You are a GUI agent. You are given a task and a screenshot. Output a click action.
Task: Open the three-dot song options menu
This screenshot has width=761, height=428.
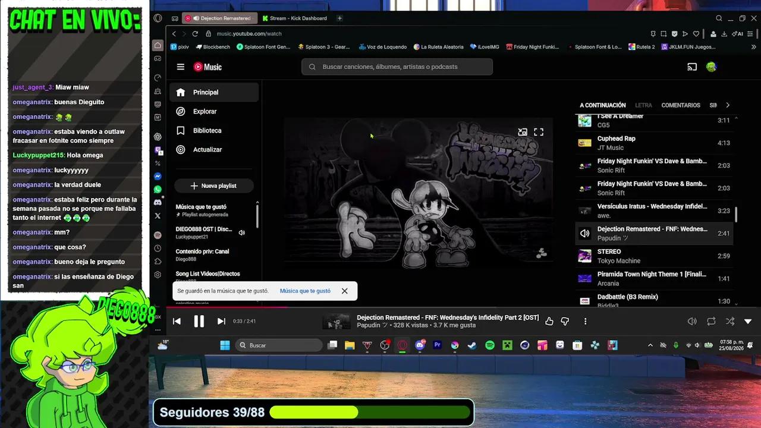(x=585, y=322)
